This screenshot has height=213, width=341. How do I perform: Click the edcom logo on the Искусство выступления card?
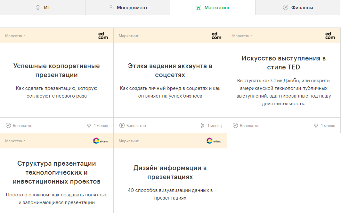click(x=330, y=35)
